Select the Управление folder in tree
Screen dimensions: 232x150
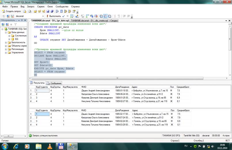tap(17, 52)
